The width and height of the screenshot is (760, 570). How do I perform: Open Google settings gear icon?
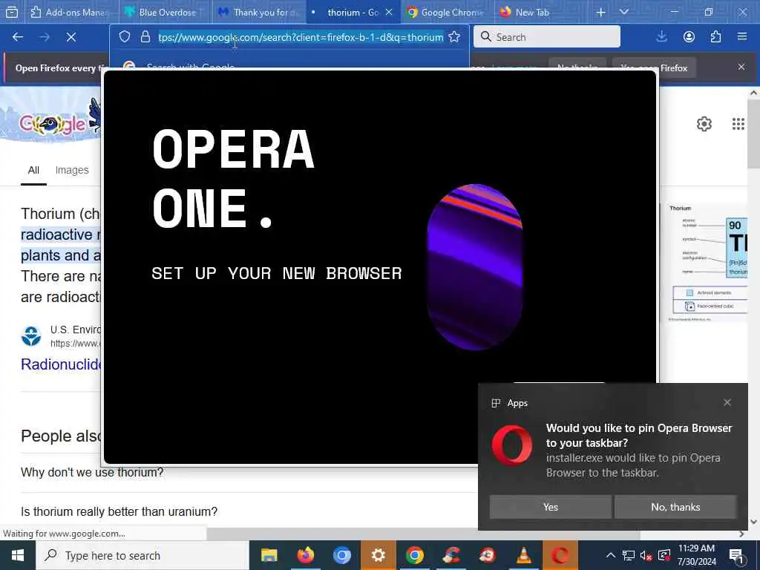704,124
